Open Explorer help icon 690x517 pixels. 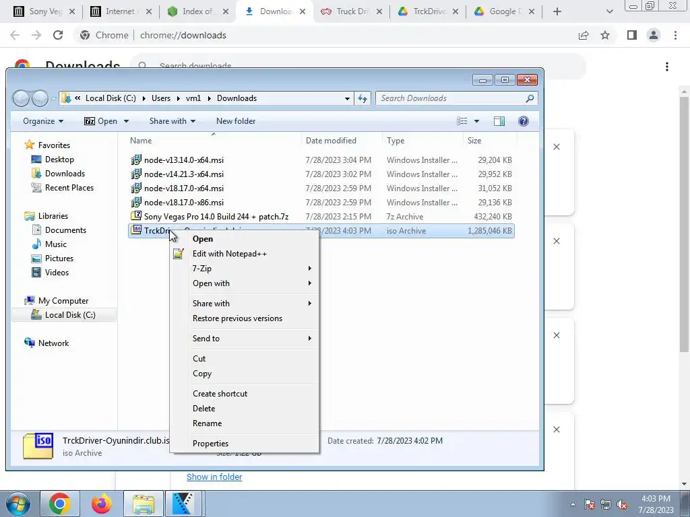click(523, 121)
